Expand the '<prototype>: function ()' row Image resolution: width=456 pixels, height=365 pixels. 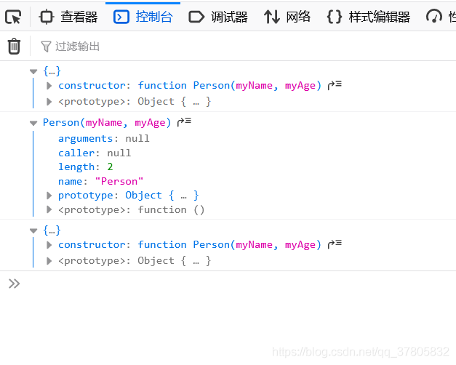point(49,209)
